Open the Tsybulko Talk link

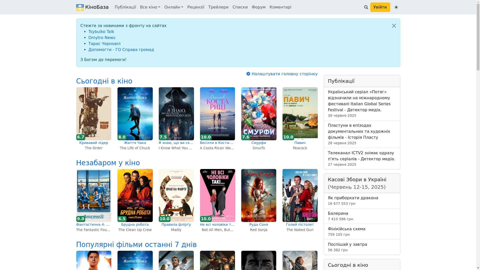[x=101, y=32]
